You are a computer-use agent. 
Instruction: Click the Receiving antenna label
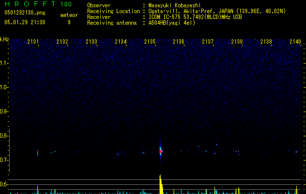click(x=112, y=23)
